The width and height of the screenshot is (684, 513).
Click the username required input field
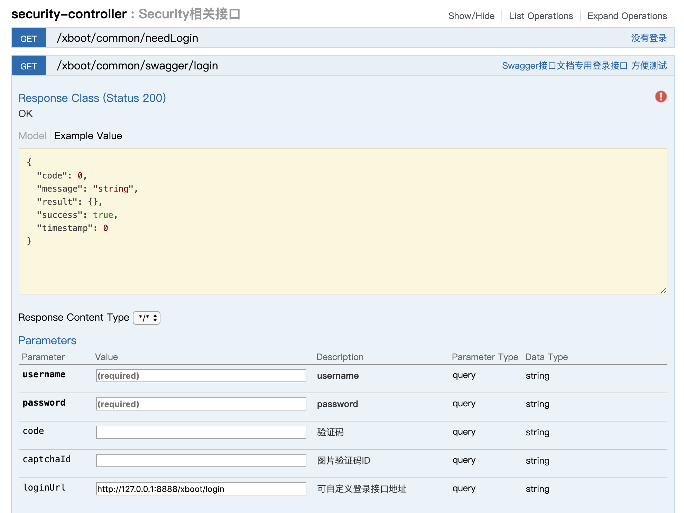[201, 376]
